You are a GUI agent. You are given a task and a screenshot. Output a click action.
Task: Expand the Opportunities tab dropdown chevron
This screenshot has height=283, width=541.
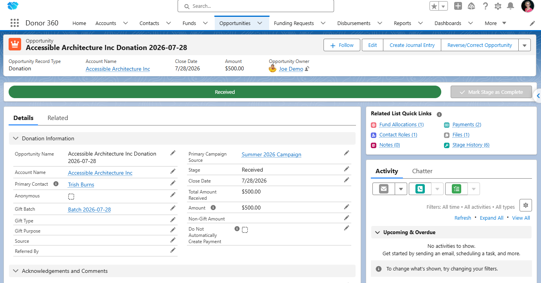click(x=260, y=23)
